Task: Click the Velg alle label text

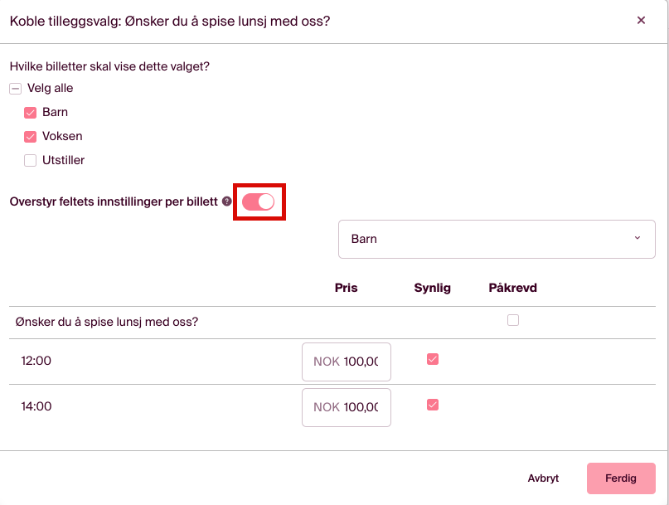Action: pos(51,89)
